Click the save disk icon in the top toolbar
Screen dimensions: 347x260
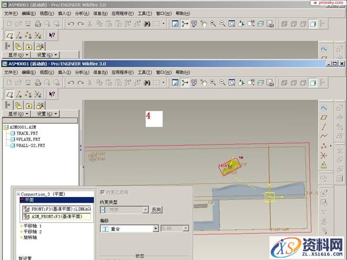(x=28, y=24)
